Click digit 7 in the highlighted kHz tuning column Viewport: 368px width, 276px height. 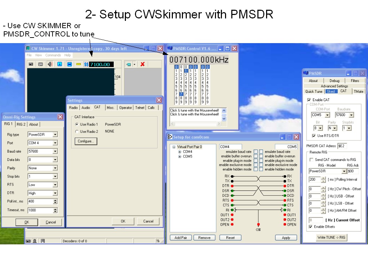(x=181, y=94)
